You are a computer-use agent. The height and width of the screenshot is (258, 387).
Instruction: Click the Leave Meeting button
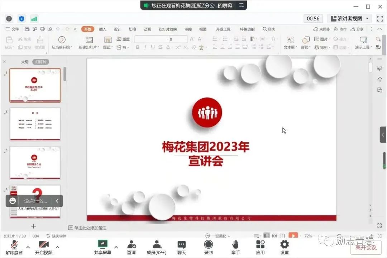tap(366, 247)
